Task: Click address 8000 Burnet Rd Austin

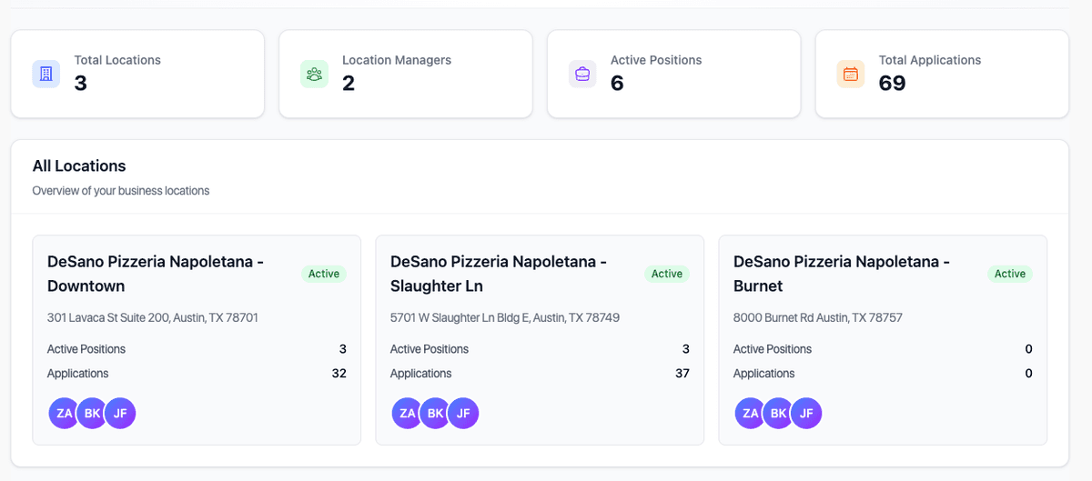Action: click(818, 318)
